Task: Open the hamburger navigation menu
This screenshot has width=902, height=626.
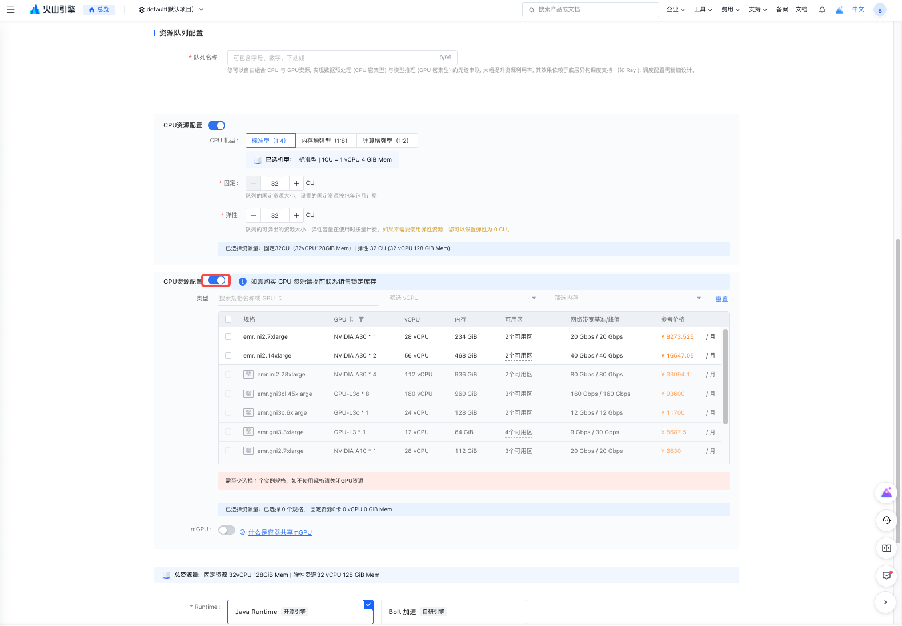Action: tap(11, 10)
